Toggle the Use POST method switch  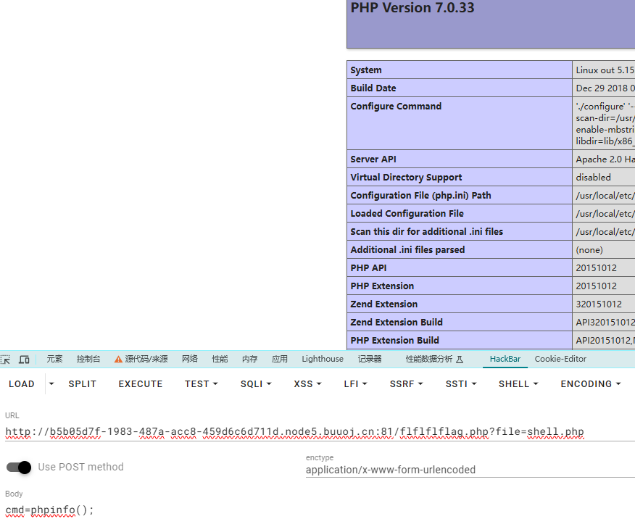pyautogui.click(x=20, y=468)
